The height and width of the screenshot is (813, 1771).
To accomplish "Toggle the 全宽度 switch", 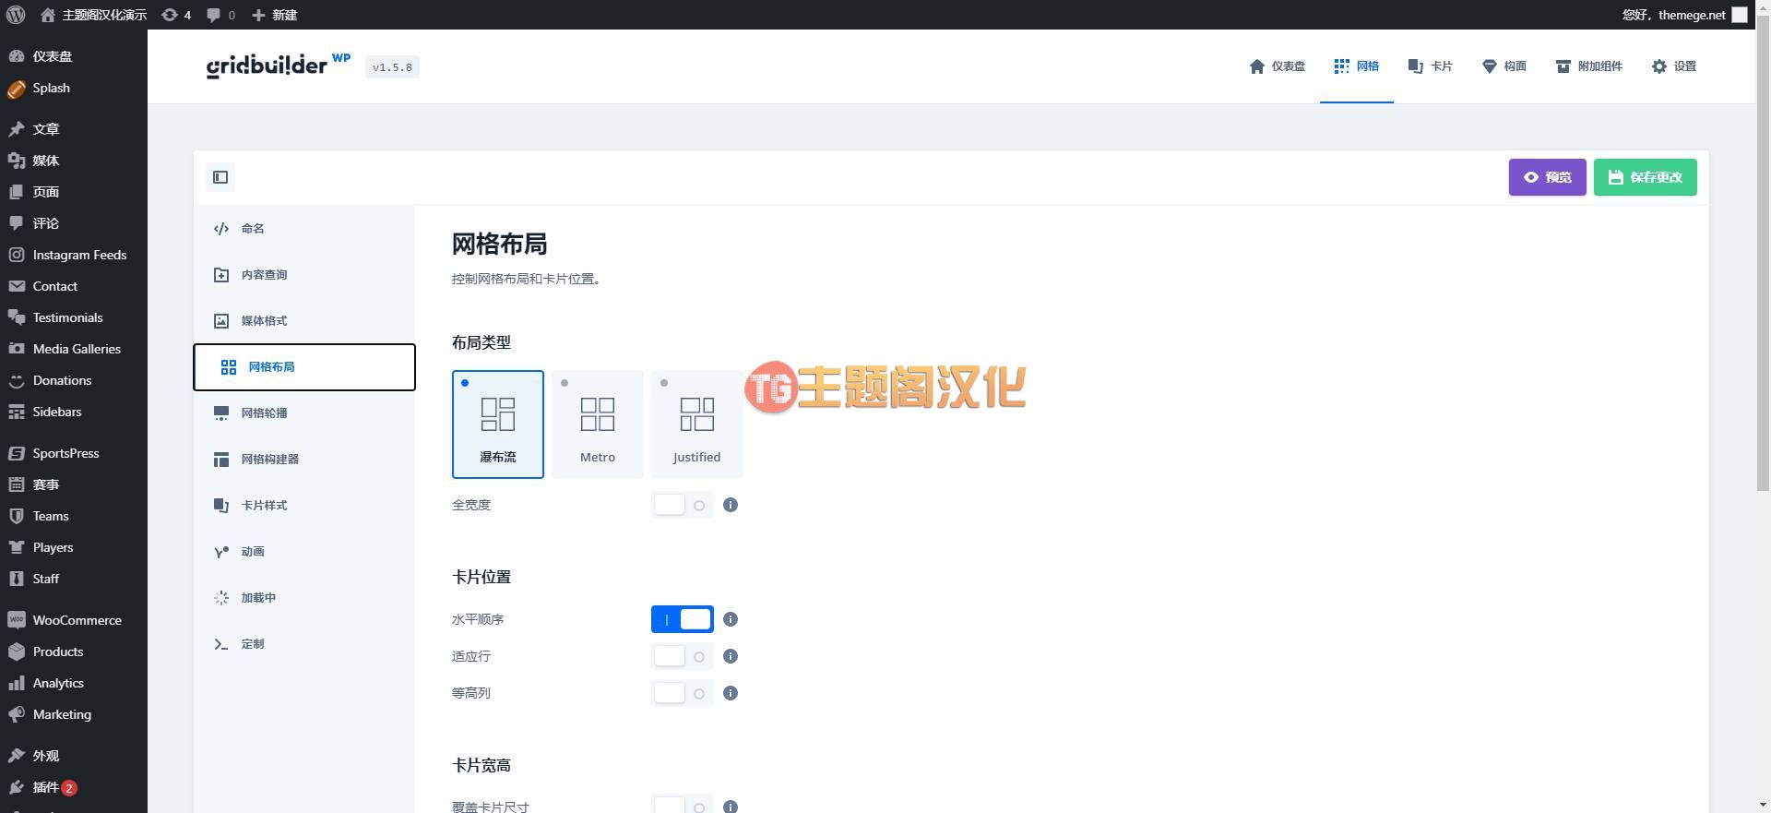I will pos(683,505).
